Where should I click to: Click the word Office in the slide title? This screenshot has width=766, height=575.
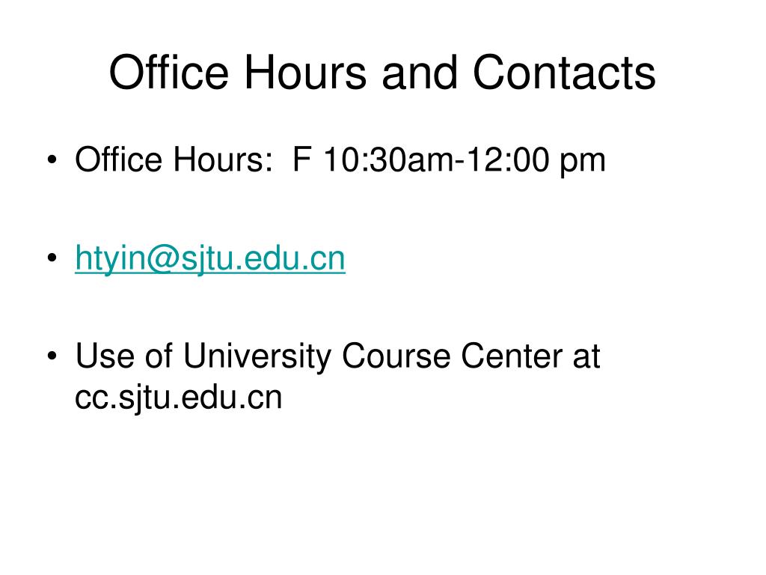(x=169, y=73)
